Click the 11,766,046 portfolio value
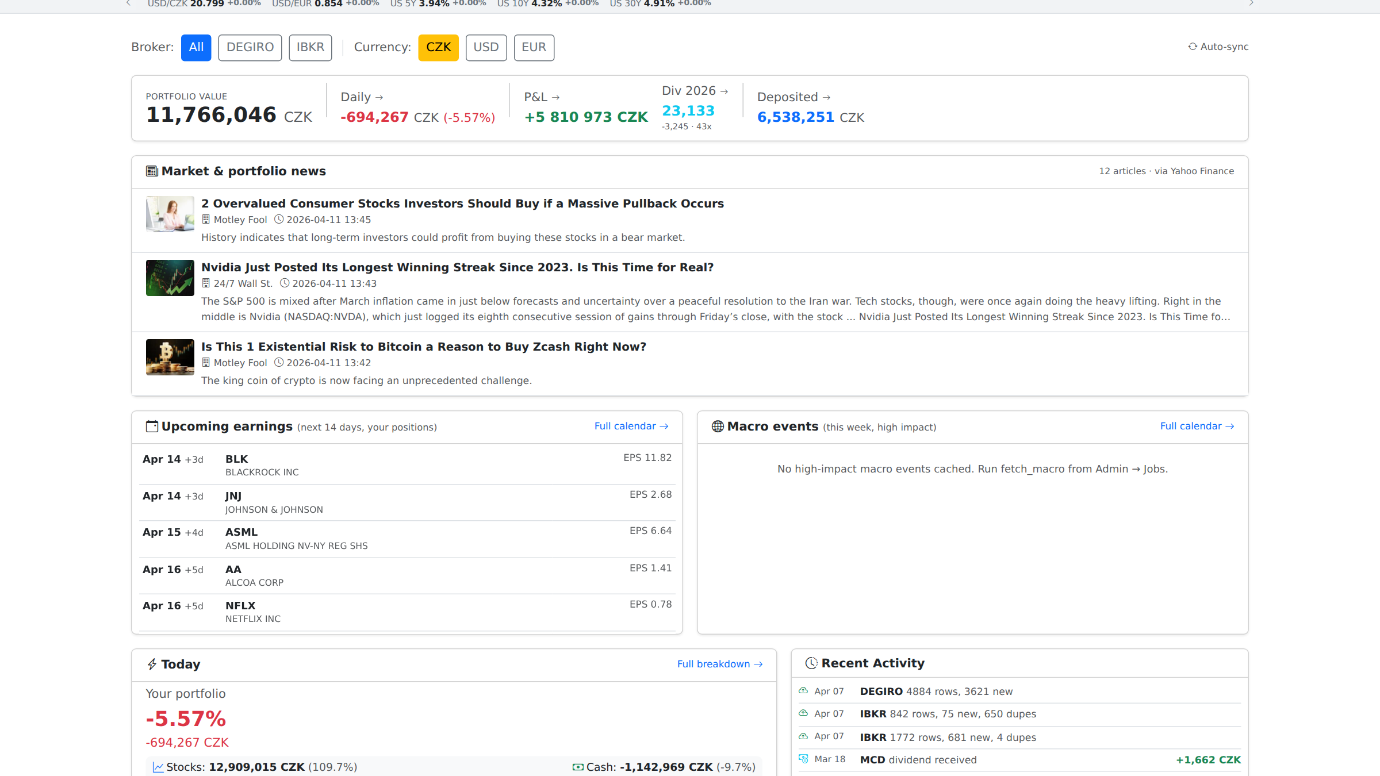The height and width of the screenshot is (776, 1380). coord(211,115)
